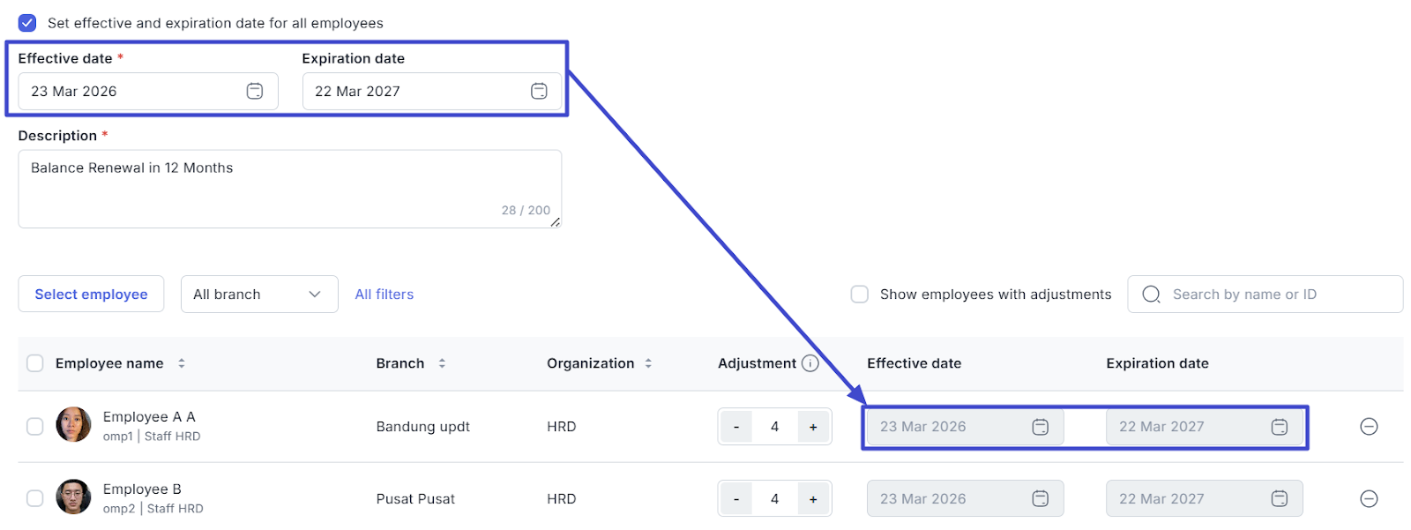Image resolution: width=1411 pixels, height=530 pixels.
Task: Click Employee B avatar photo
Action: [x=73, y=497]
